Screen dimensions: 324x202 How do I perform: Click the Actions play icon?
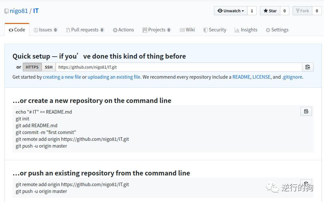115,30
